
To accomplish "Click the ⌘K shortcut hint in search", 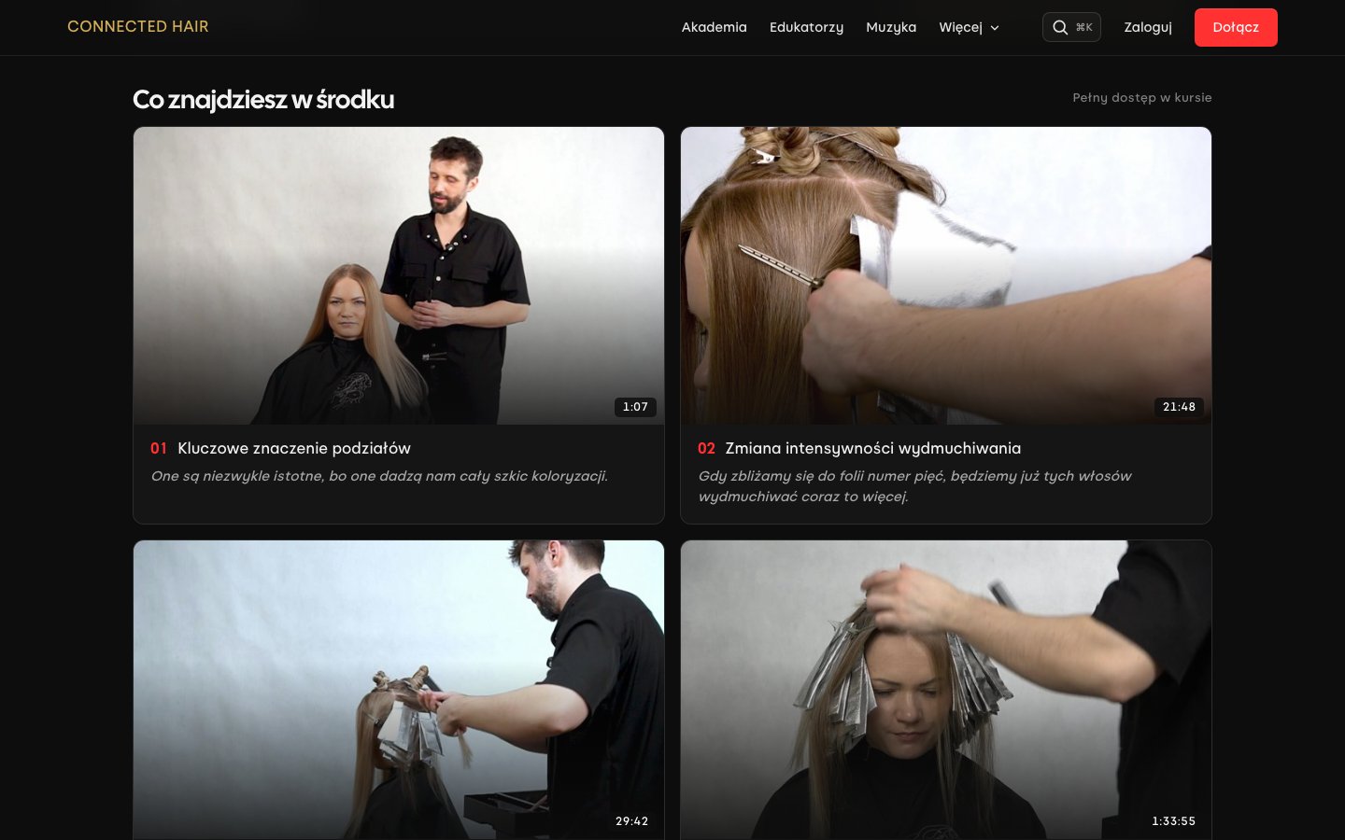I will (x=1083, y=27).
